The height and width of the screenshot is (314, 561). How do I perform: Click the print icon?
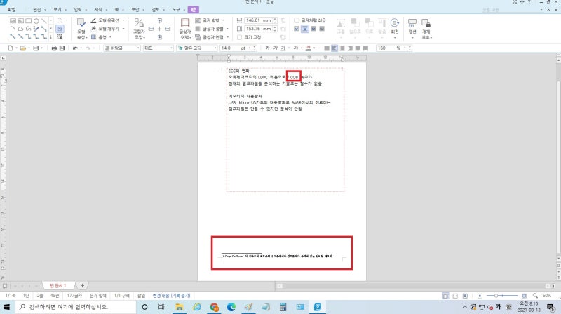[x=54, y=48]
